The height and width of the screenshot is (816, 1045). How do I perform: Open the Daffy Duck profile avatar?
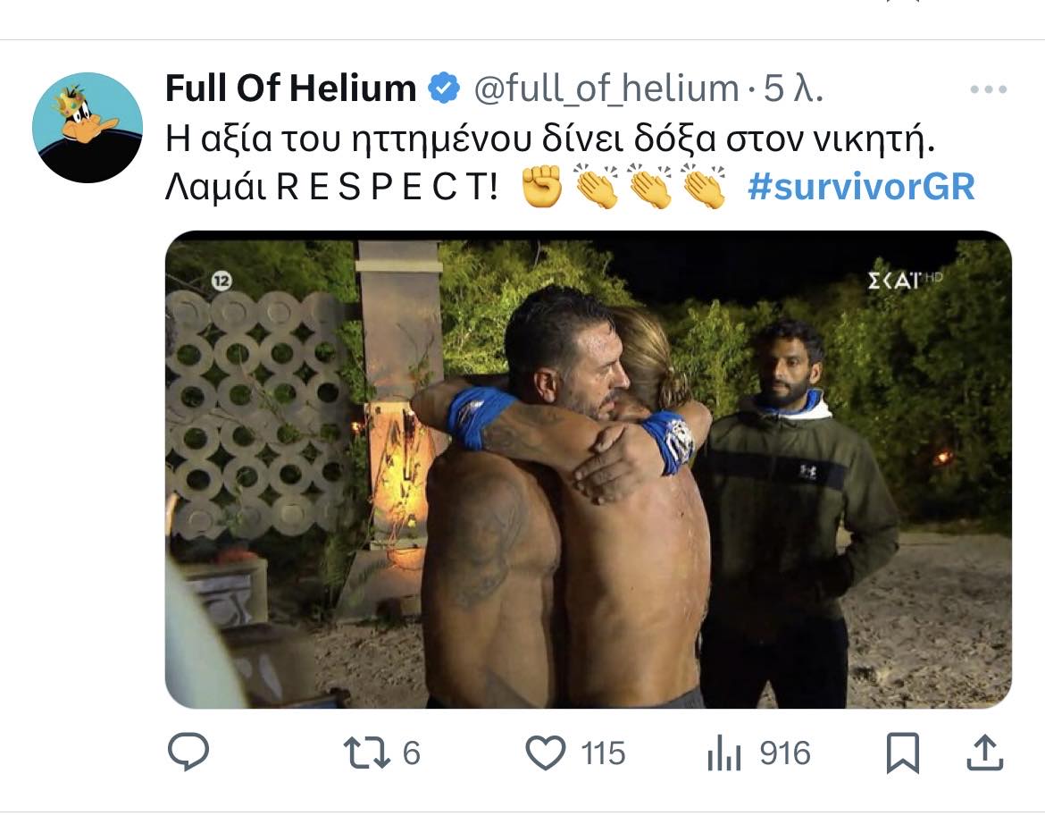(88, 127)
